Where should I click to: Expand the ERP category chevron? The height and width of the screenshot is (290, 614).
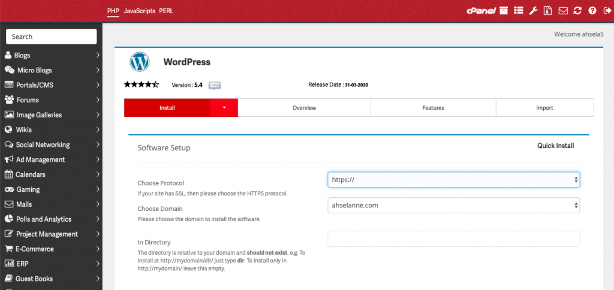pos(98,264)
